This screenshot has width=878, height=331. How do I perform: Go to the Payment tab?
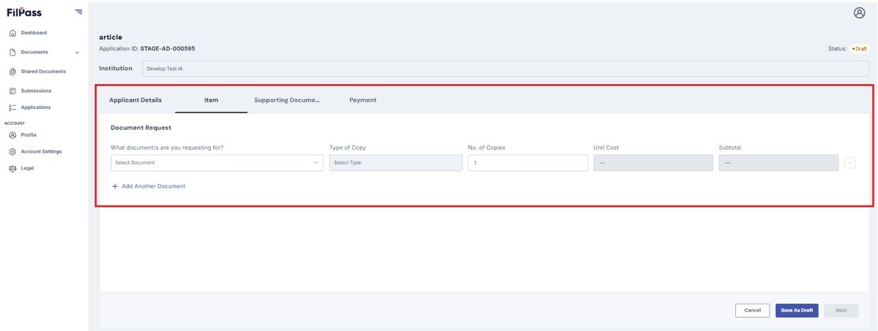pyautogui.click(x=363, y=100)
